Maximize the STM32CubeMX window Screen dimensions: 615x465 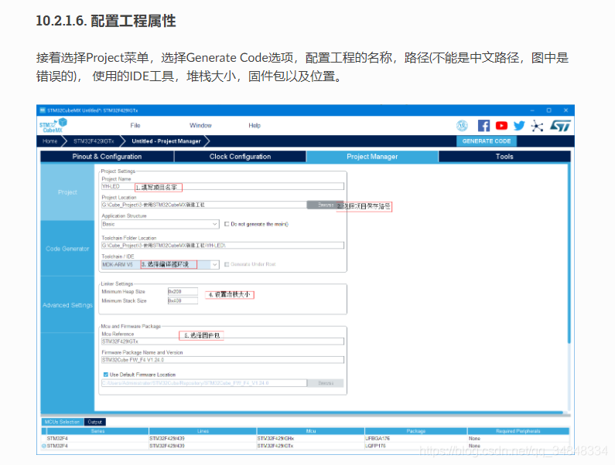[548, 110]
